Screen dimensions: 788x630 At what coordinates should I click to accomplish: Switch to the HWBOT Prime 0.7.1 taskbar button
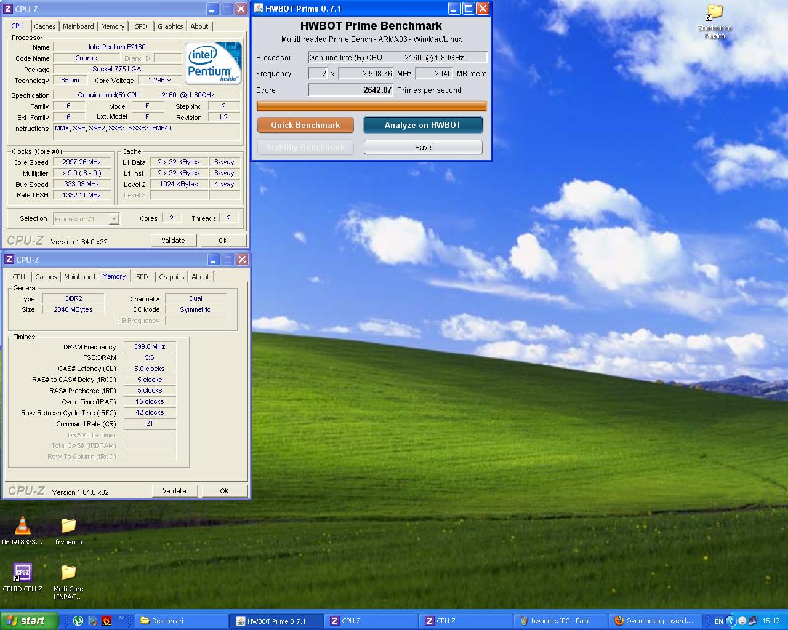tap(276, 621)
